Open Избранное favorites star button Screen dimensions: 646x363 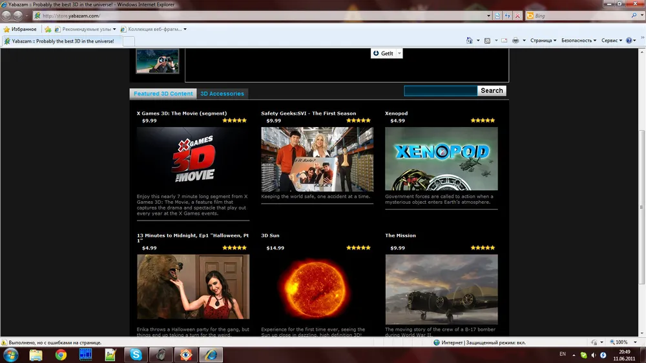(x=20, y=29)
